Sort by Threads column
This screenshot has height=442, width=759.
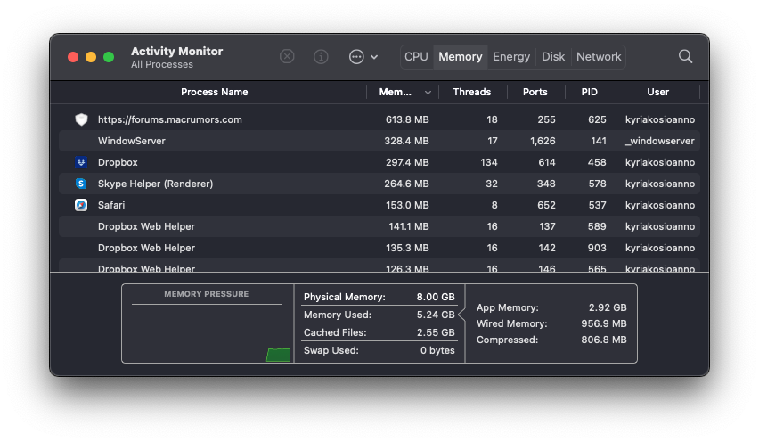pyautogui.click(x=472, y=92)
